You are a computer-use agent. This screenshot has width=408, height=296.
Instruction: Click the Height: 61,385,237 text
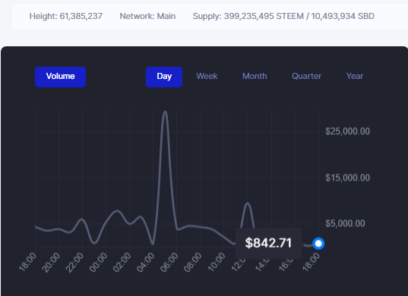(x=66, y=16)
